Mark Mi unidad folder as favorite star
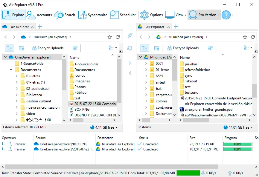Viewport: 259px width, 177px height. (x=245, y=37)
